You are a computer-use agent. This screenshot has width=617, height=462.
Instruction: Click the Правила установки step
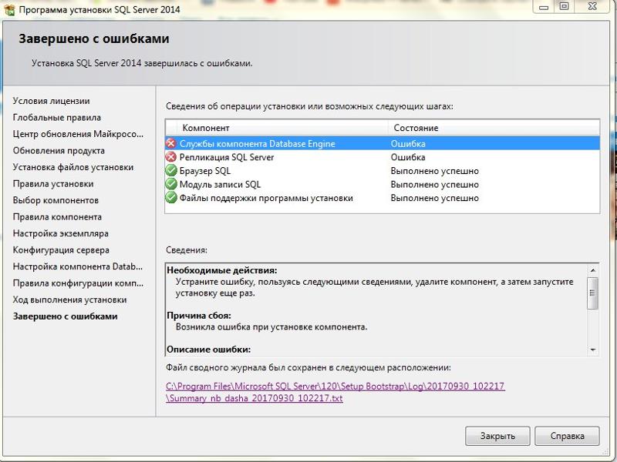point(53,183)
